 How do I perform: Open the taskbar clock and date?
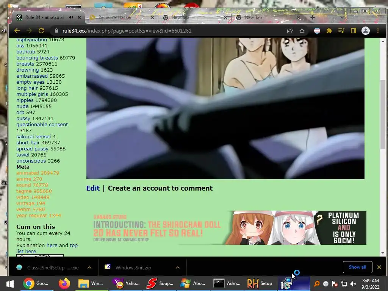(371, 283)
